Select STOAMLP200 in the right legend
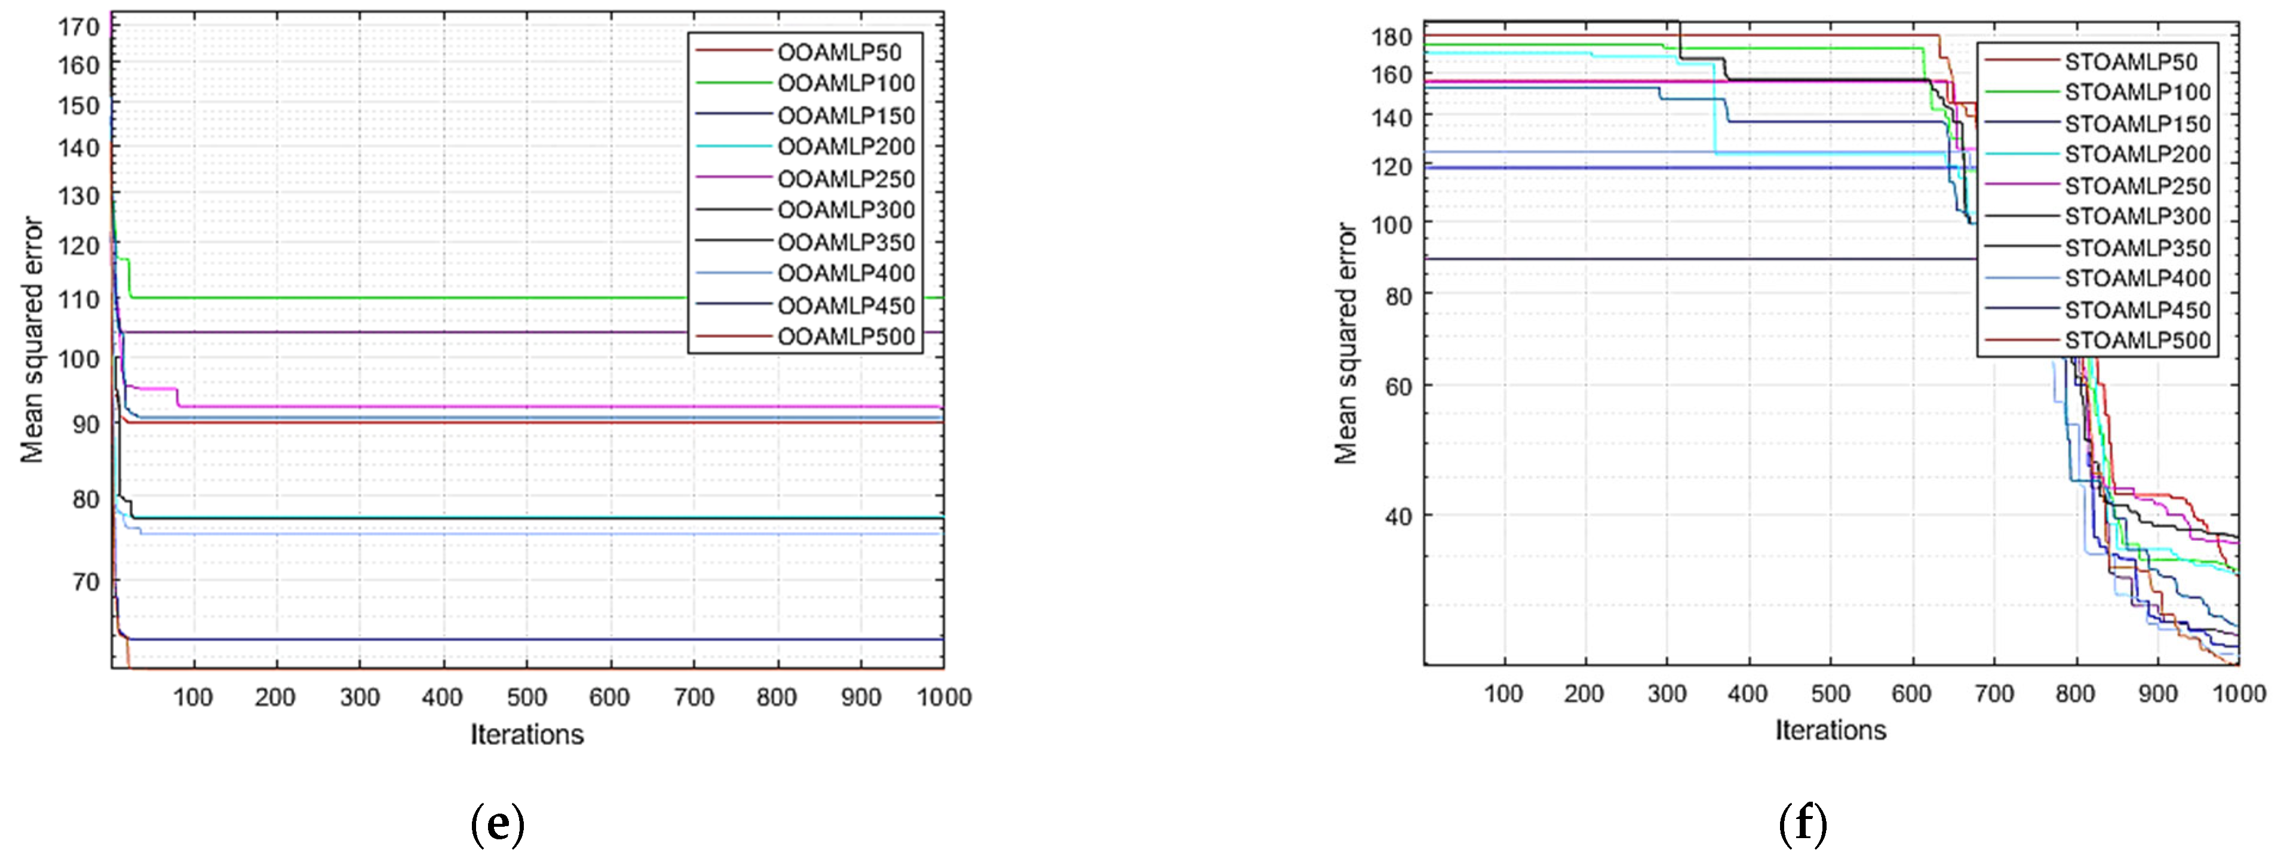The width and height of the screenshot is (2274, 859). [x=2137, y=155]
